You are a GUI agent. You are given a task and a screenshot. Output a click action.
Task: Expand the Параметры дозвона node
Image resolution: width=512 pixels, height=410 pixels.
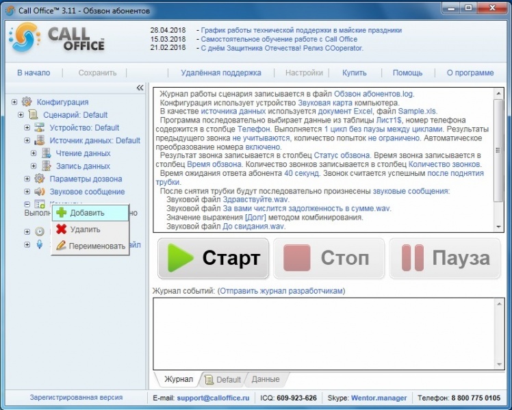tap(27, 179)
